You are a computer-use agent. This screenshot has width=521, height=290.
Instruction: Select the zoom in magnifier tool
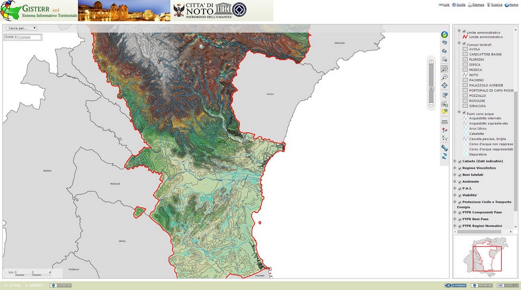(444, 68)
